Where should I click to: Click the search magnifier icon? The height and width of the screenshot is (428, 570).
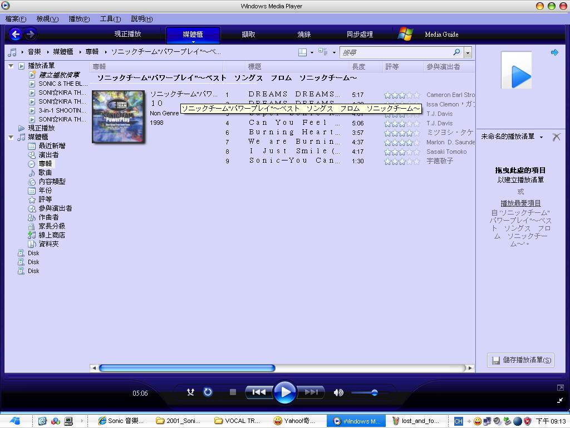458,51
